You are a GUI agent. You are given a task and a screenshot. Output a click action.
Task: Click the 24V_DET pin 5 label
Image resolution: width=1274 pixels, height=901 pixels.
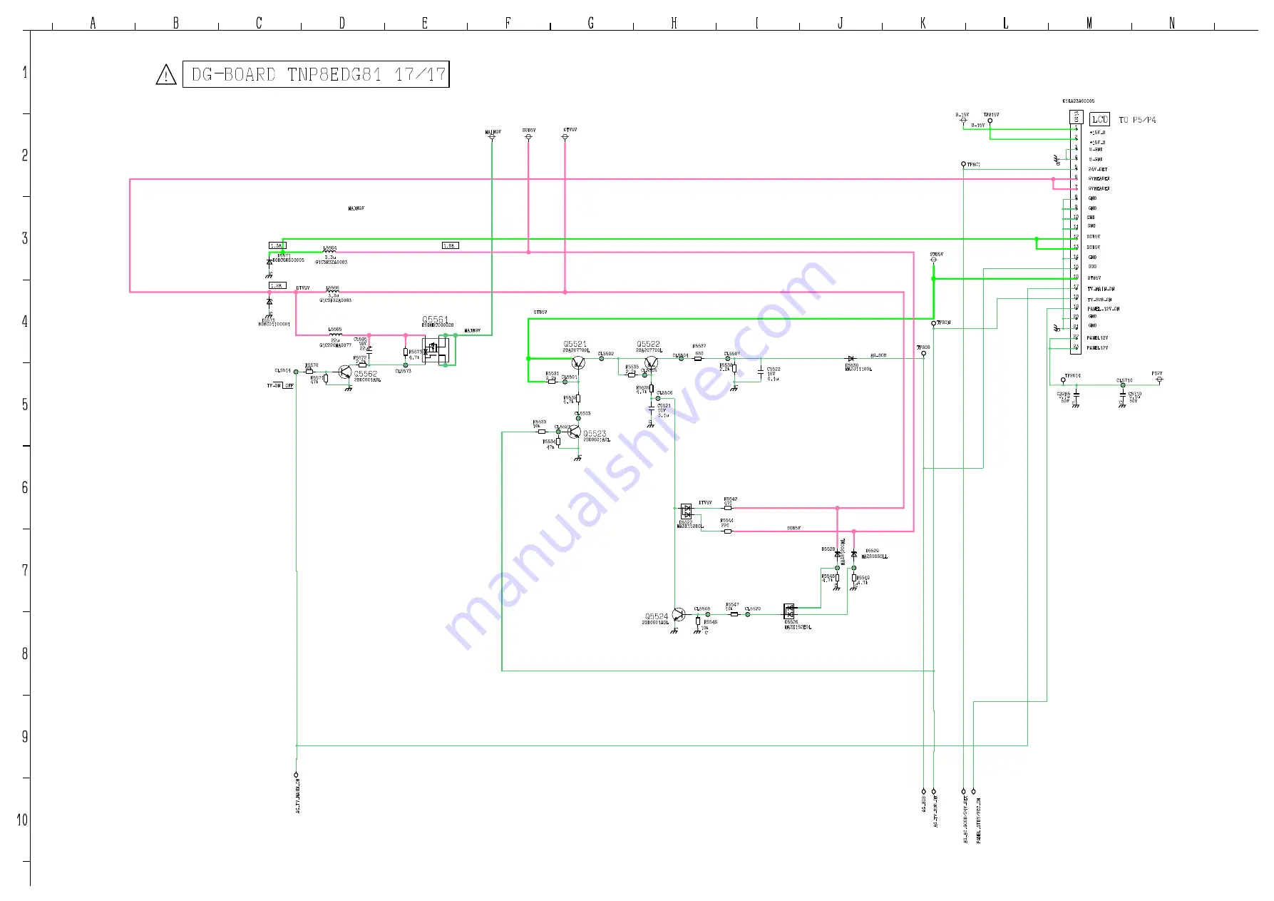point(1098,170)
